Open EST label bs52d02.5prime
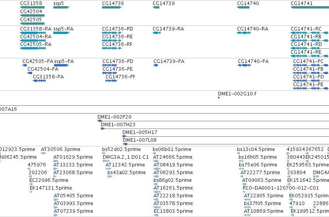 coord(121,149)
